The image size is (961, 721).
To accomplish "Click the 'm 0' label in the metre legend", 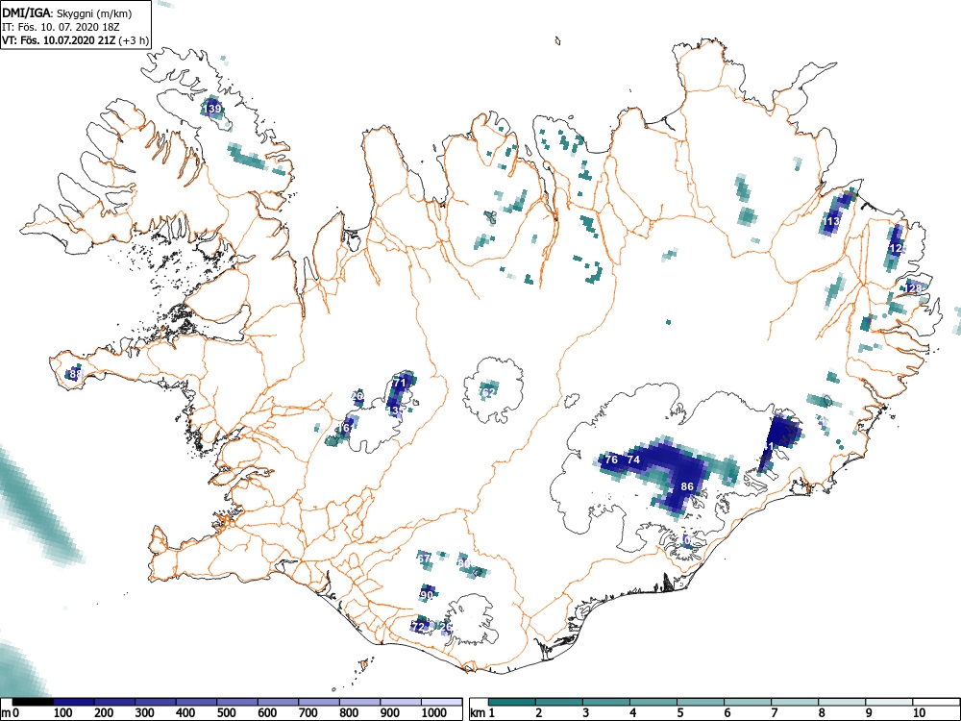I will point(11,713).
